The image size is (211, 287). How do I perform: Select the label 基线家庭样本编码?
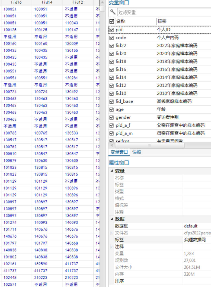(x=174, y=101)
